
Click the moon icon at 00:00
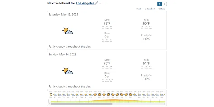tap(51, 95)
